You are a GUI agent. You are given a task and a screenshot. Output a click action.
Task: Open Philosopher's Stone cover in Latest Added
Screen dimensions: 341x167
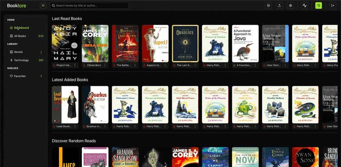[x=125, y=105]
